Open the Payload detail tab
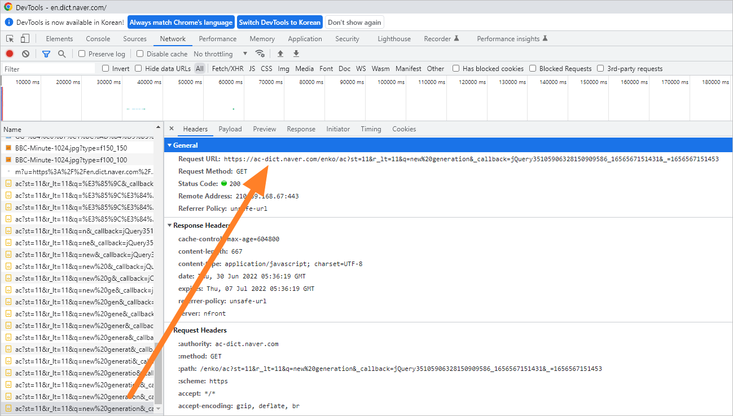This screenshot has height=416, width=733. 230,129
